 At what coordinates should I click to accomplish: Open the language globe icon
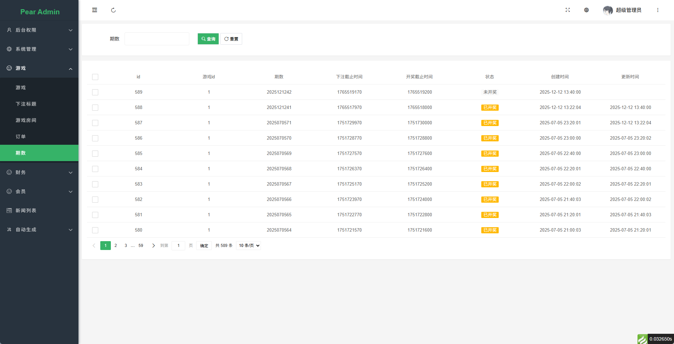[x=586, y=10]
